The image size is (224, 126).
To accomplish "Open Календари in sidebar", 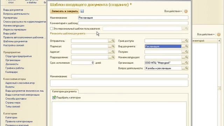I will 12,72.
